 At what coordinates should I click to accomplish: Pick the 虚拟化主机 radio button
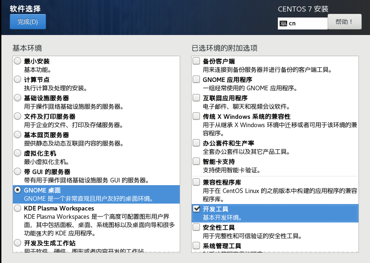coord(18,153)
